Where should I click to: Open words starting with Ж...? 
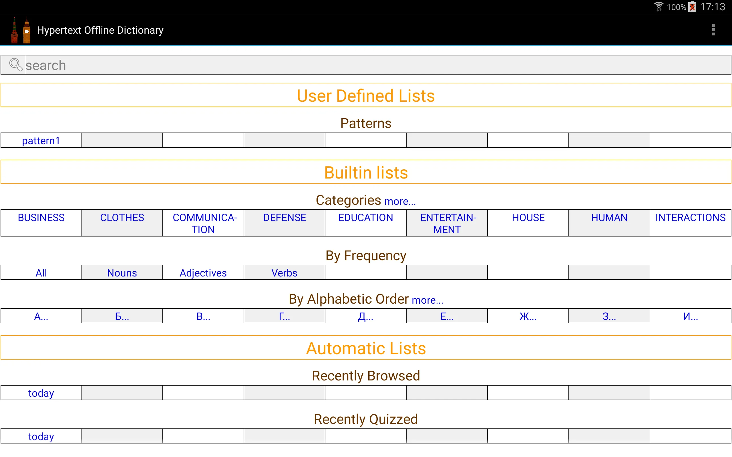528,316
